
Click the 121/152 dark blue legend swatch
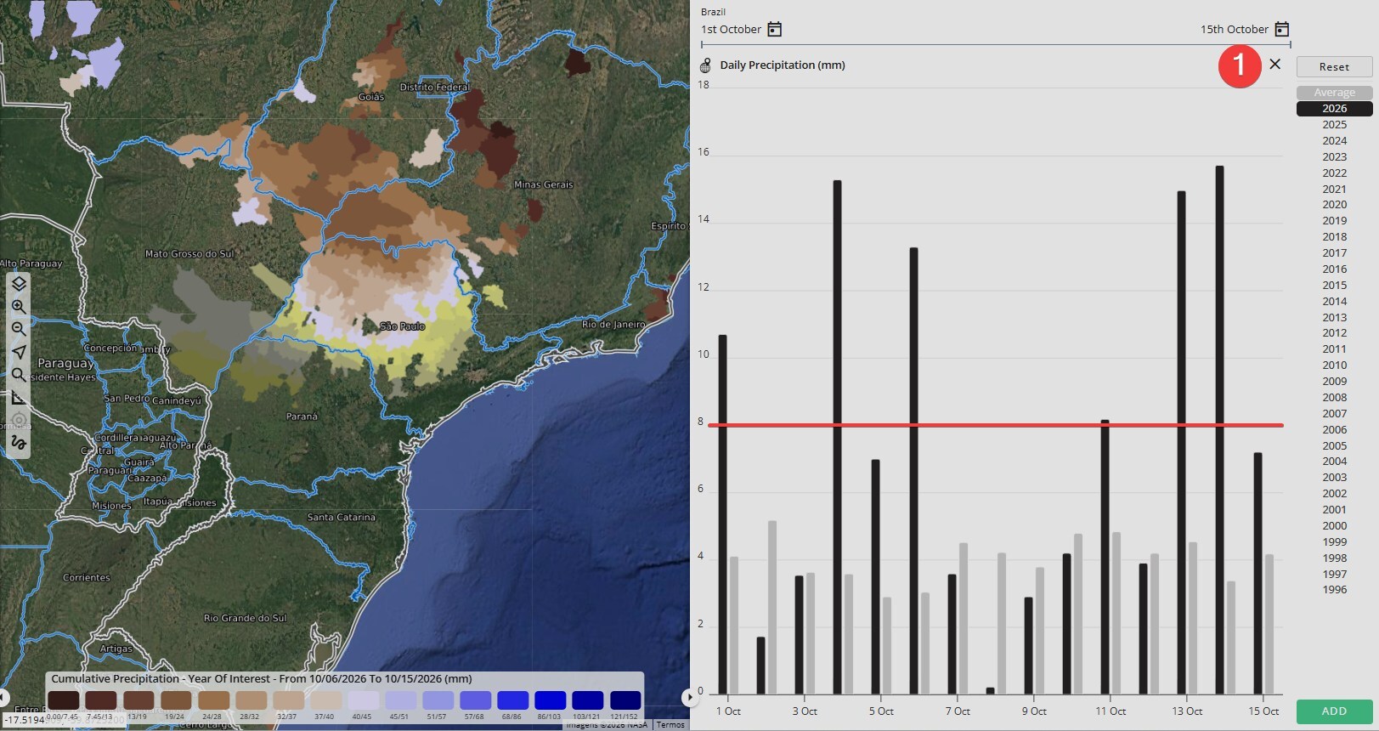(625, 700)
